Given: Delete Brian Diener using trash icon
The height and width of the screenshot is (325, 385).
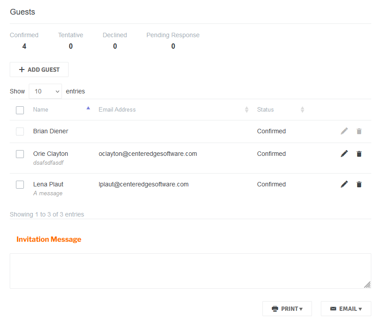Looking at the screenshot, I should (x=359, y=131).
